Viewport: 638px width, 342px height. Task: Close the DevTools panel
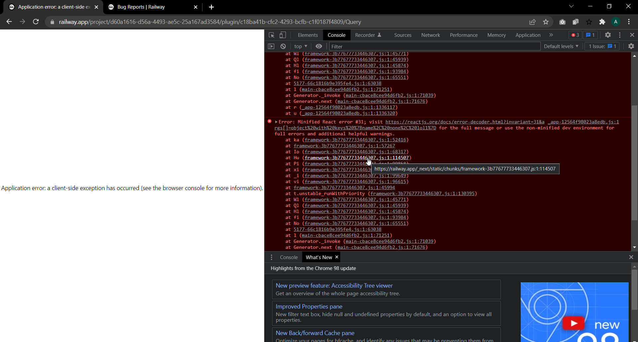point(632,35)
